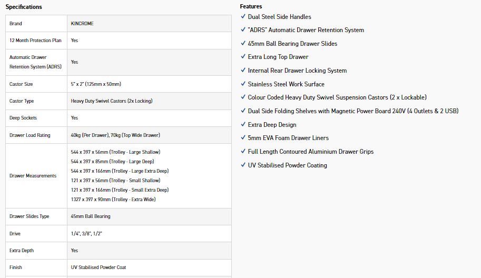The height and width of the screenshot is (278, 481).
Task: Click the Heavy Duty Swivel Castors (2x Locking) value
Action: coord(111,101)
